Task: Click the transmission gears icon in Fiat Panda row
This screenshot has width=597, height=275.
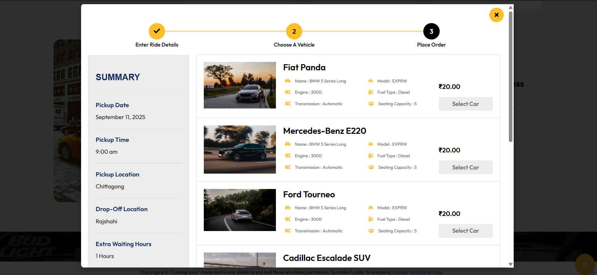Action: coord(288,104)
